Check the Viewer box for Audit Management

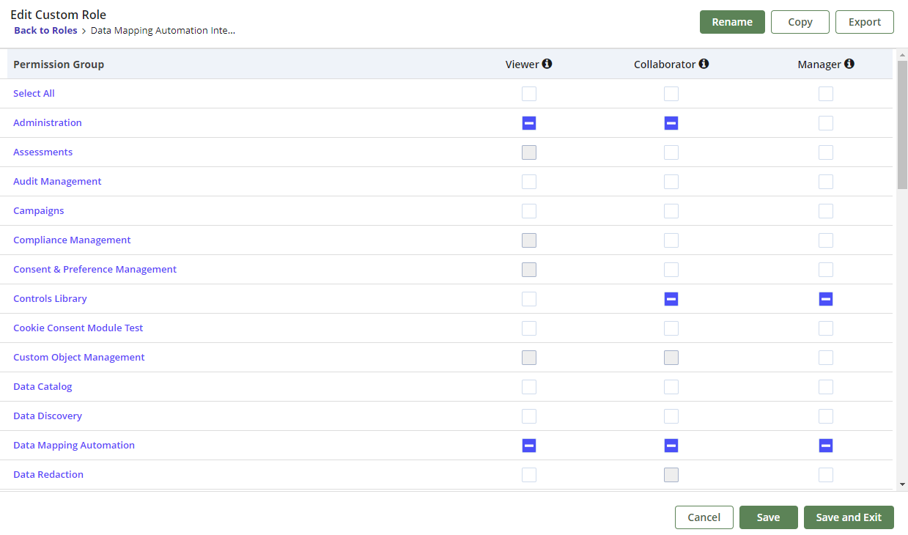coord(529,182)
